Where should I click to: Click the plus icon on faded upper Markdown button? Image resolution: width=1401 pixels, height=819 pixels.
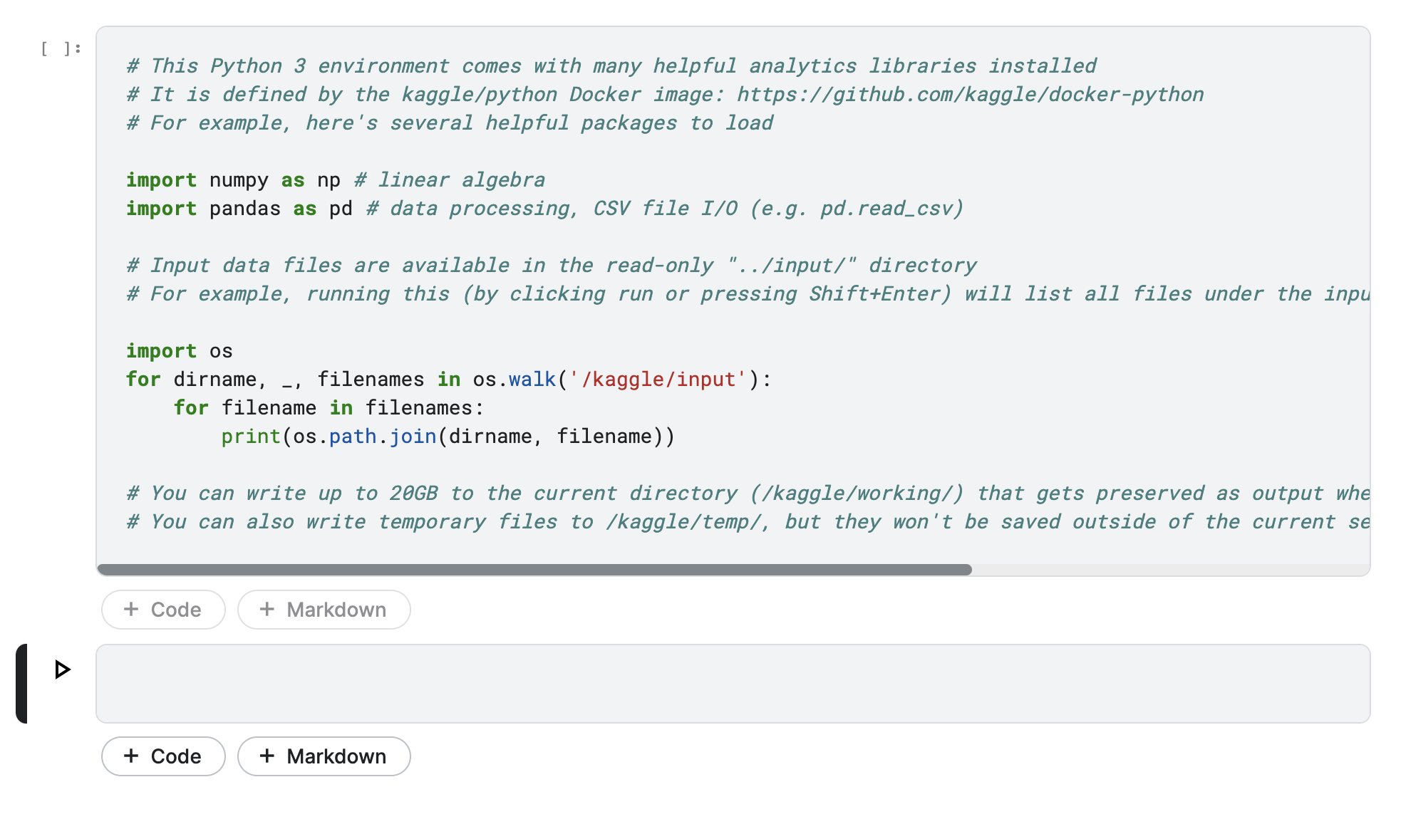tap(267, 609)
